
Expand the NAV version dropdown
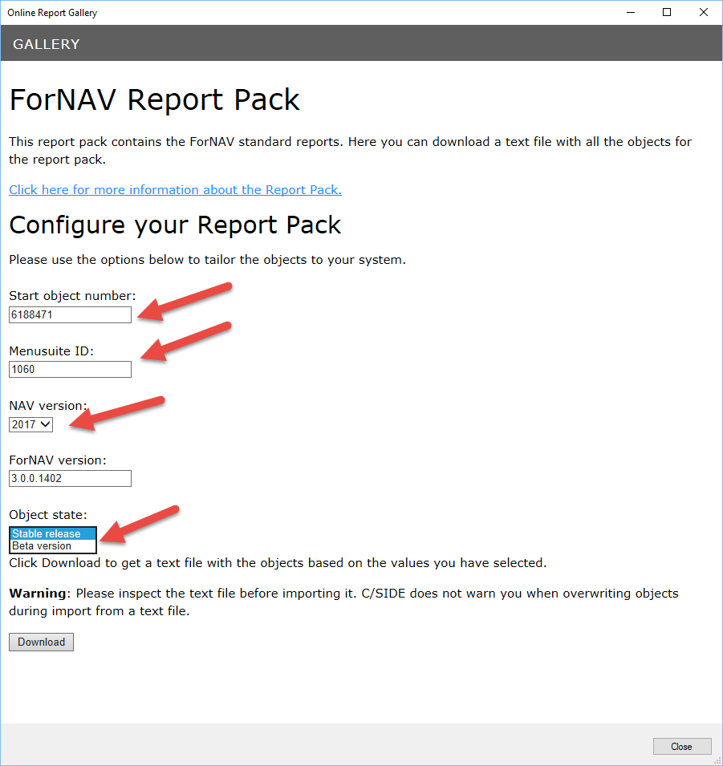[31, 424]
